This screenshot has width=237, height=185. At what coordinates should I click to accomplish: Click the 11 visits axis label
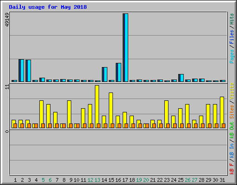click(x=7, y=87)
